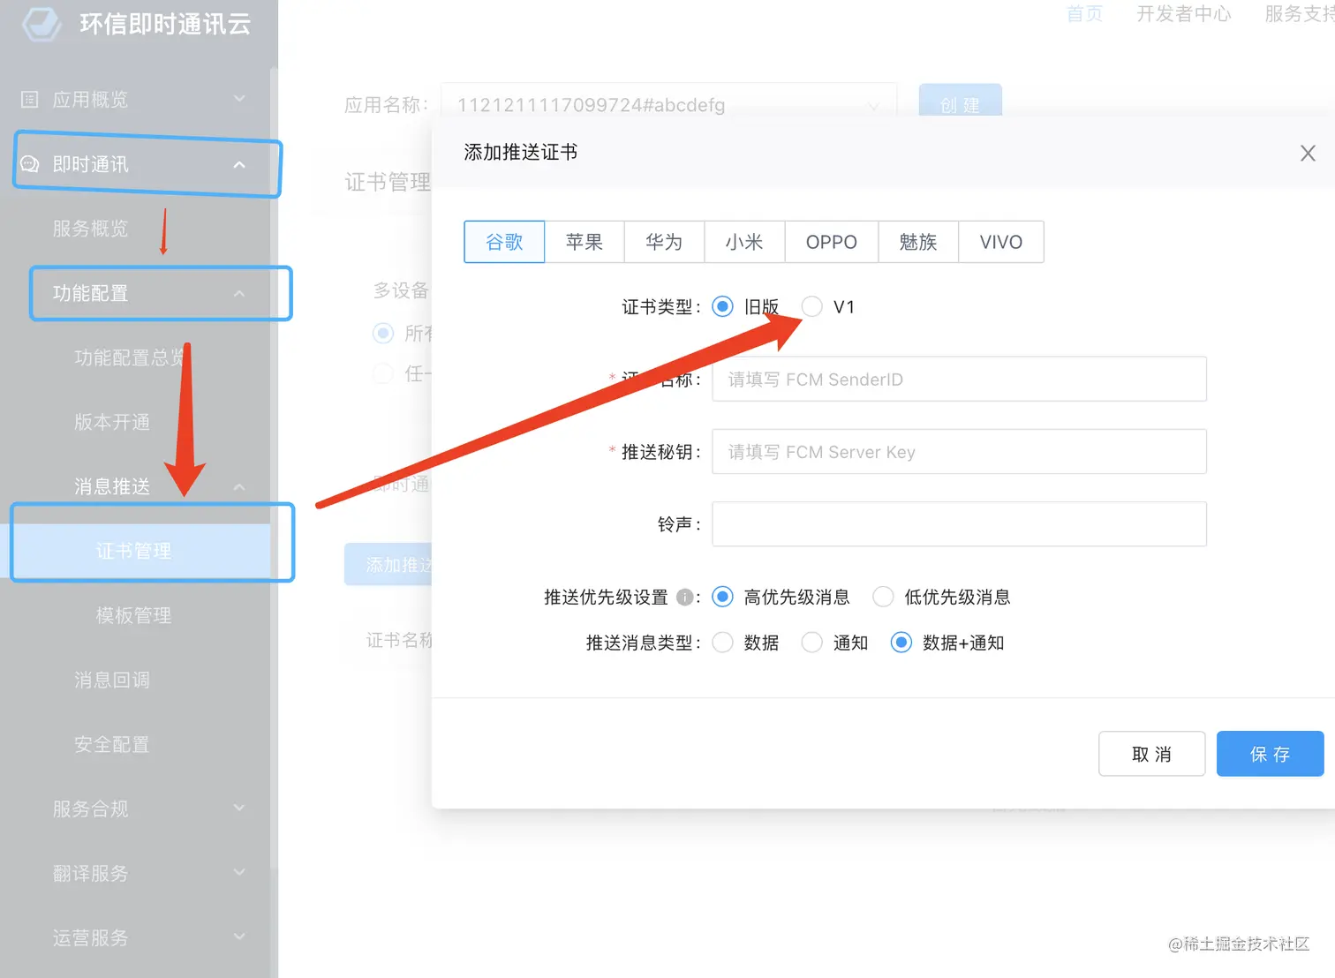1335x978 pixels.
Task: Open 开发者中心 in the top menu
Action: click(1183, 14)
